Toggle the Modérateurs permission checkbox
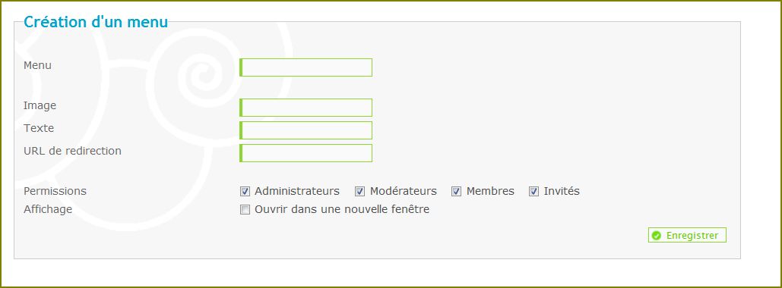The height and width of the screenshot is (288, 782). coord(360,192)
